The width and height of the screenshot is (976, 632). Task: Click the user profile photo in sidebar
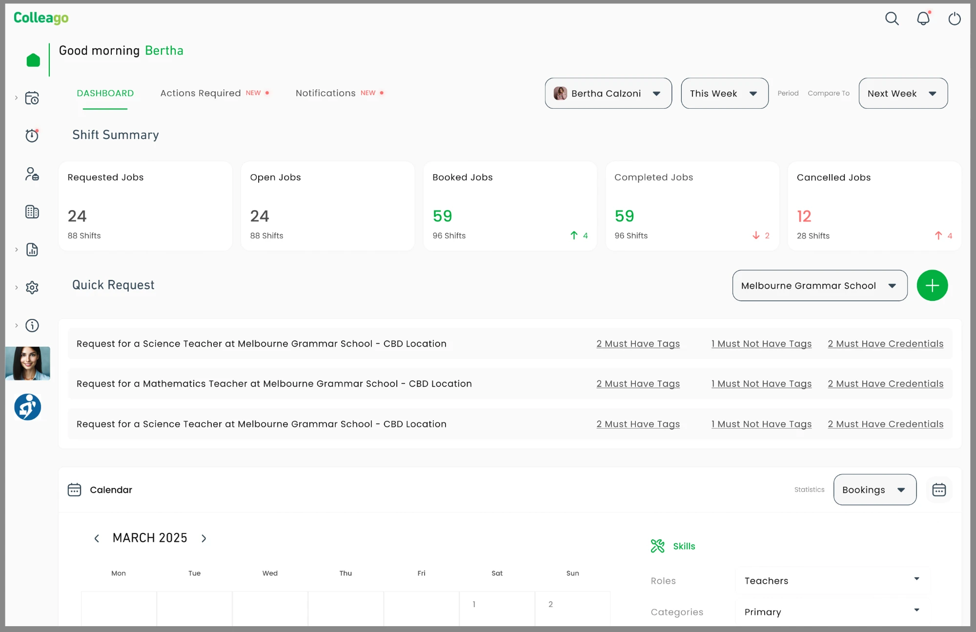pos(28,363)
